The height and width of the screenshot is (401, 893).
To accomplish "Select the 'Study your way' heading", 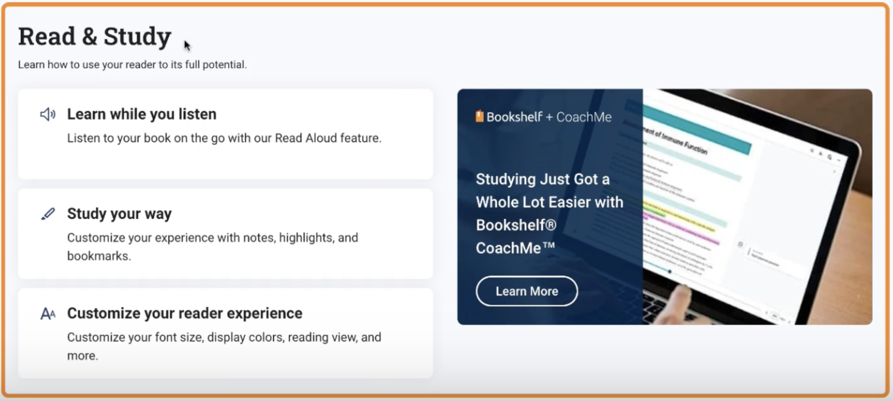I will 119,214.
